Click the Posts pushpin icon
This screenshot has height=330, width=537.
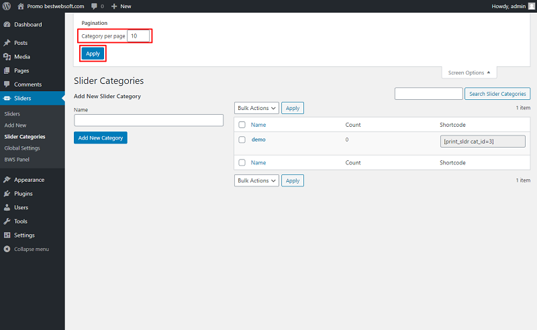(7, 43)
